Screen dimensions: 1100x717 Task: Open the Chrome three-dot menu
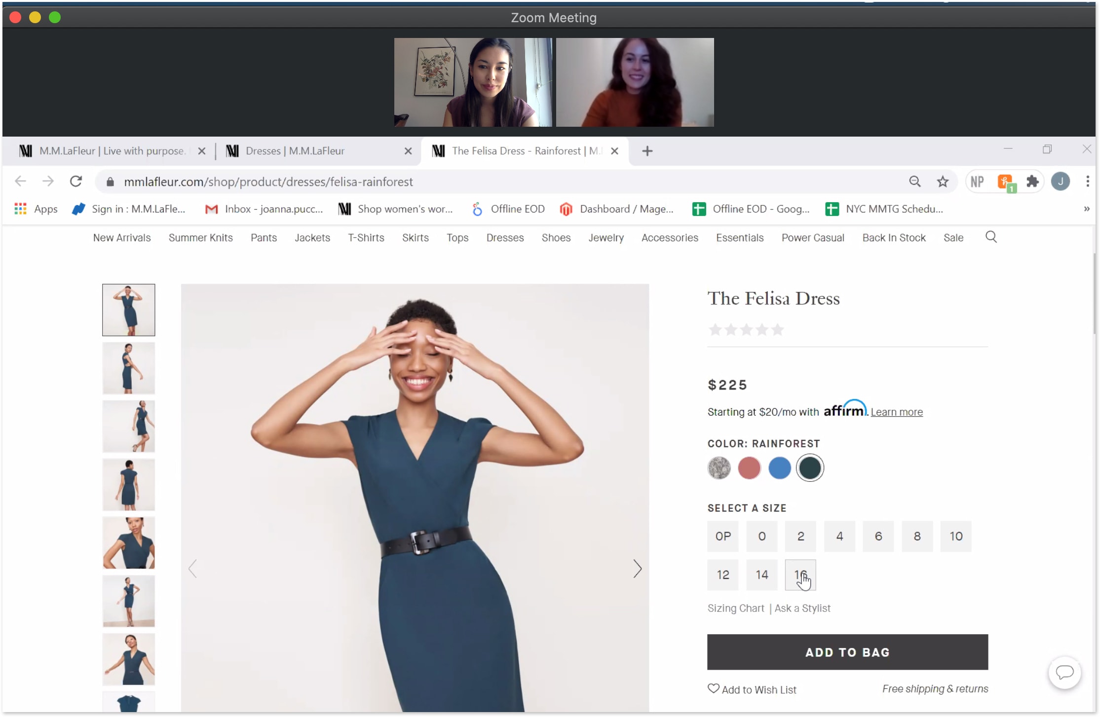point(1088,181)
